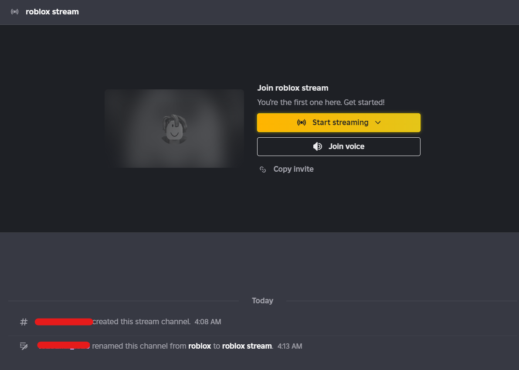Click the "renamed this channel from" message text
Screen dimensions: 519x370
pyautogui.click(x=139, y=346)
